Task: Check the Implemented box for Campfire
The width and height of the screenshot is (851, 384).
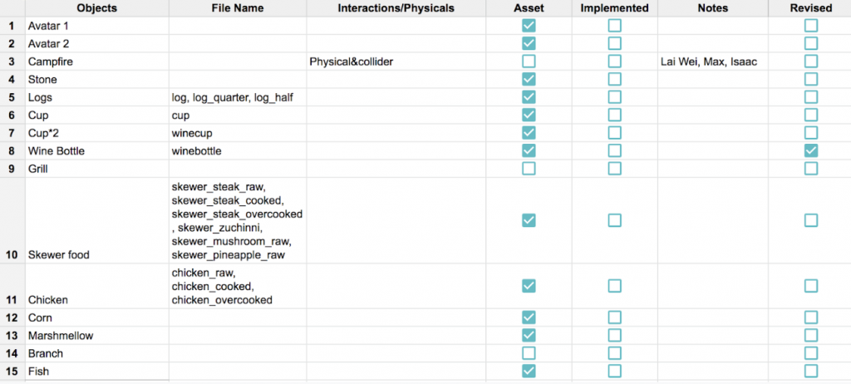Action: point(614,62)
